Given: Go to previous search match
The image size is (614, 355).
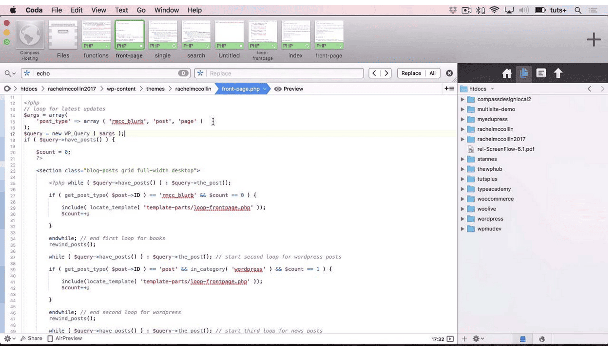Looking at the screenshot, I should [x=374, y=73].
